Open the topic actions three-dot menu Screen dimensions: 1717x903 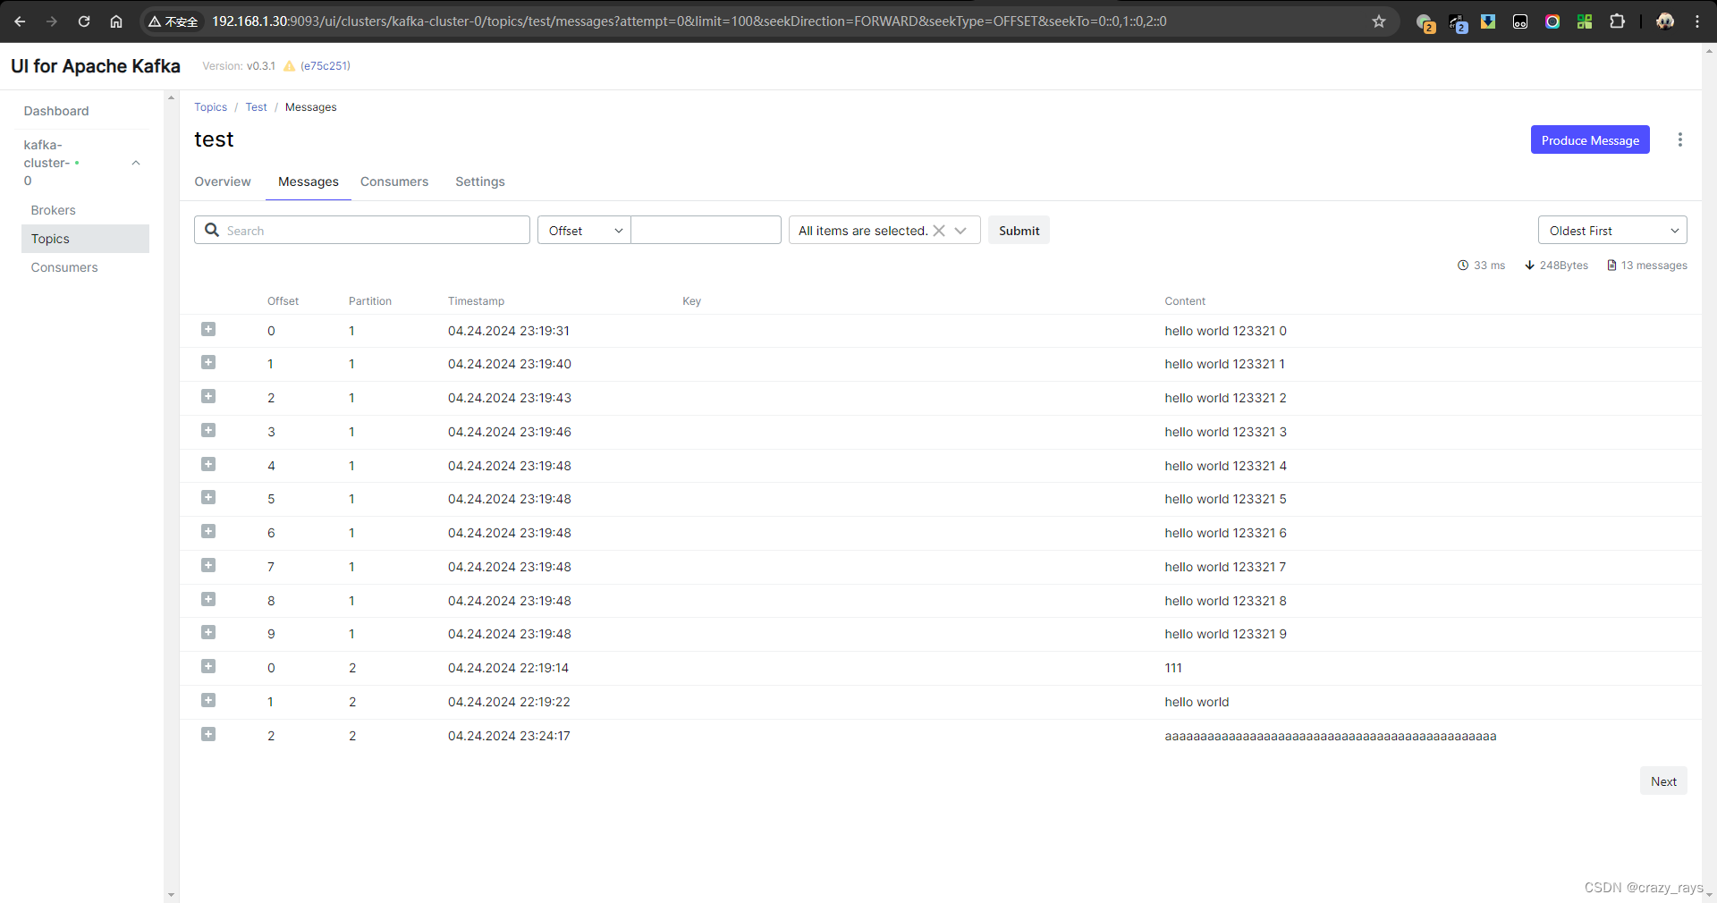pos(1680,140)
